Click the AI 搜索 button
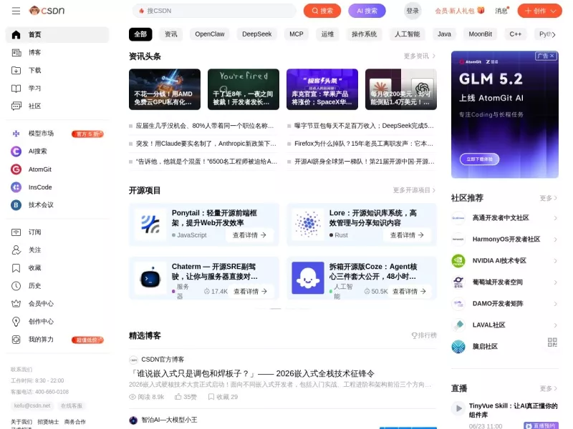Screen dimensions: 573x429 click(x=367, y=11)
